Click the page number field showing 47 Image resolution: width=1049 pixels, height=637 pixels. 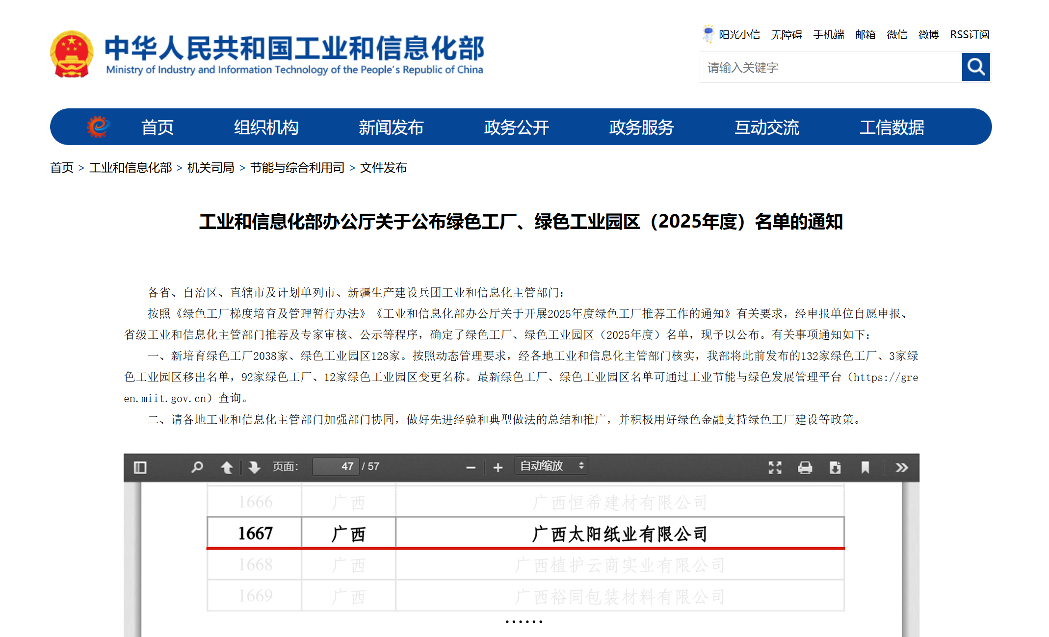tap(335, 466)
